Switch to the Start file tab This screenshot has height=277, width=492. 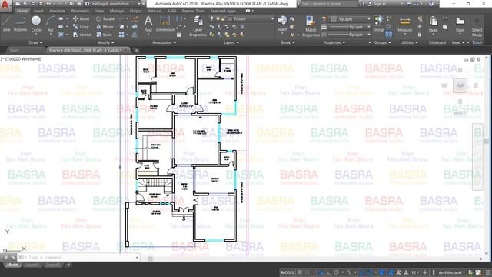(14, 50)
